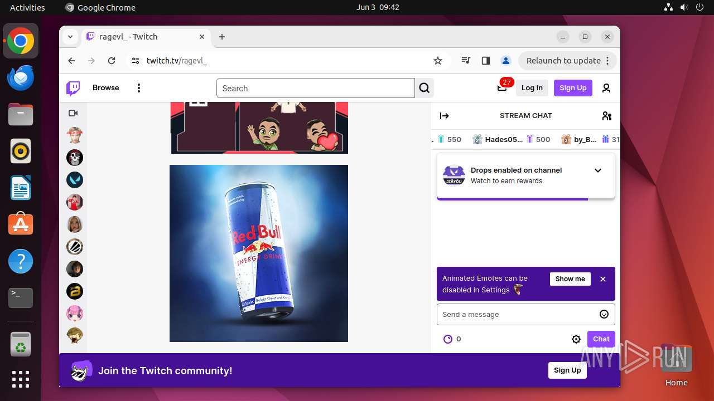Screen dimensions: 714x401
Task: Open Browse in the Twitch navigation
Action: click(x=106, y=88)
